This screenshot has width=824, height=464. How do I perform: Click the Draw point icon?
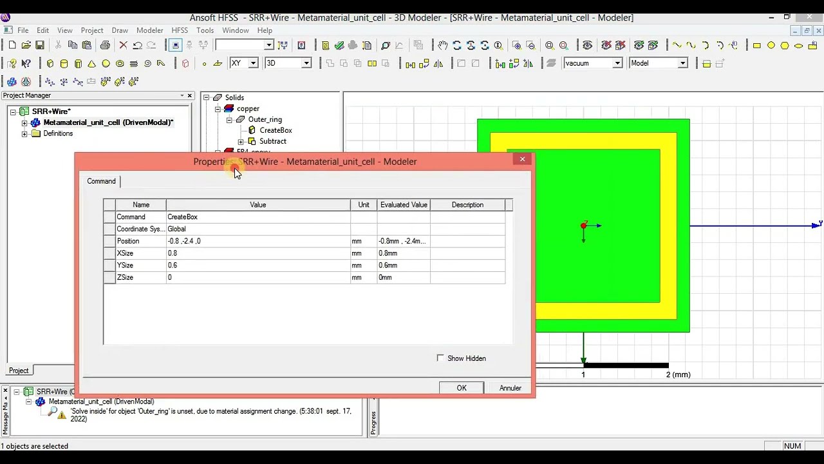(204, 63)
